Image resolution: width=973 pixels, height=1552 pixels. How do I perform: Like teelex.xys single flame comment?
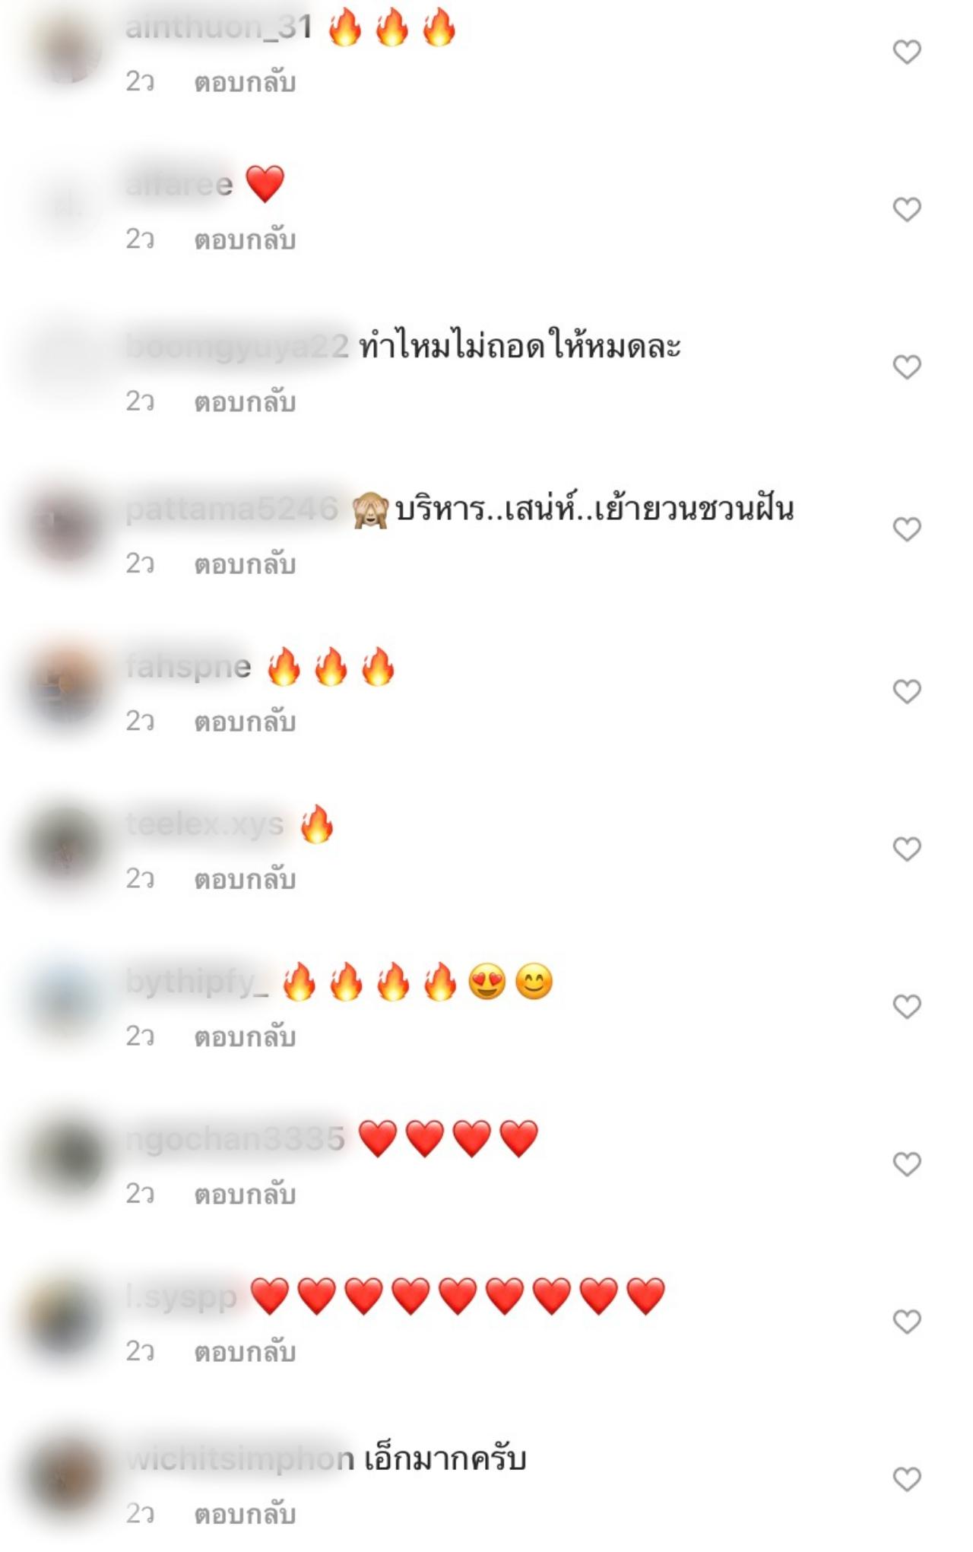click(906, 849)
